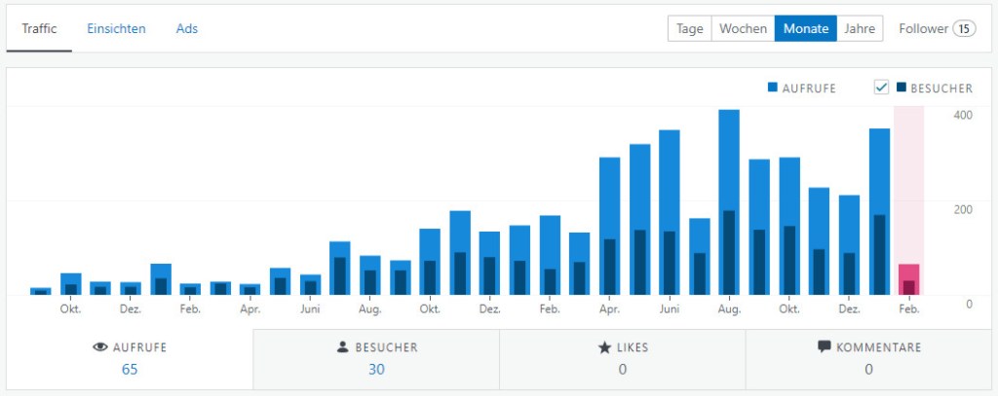
Task: Click the speech bubble icon beside Kommentare
Action: (825, 347)
